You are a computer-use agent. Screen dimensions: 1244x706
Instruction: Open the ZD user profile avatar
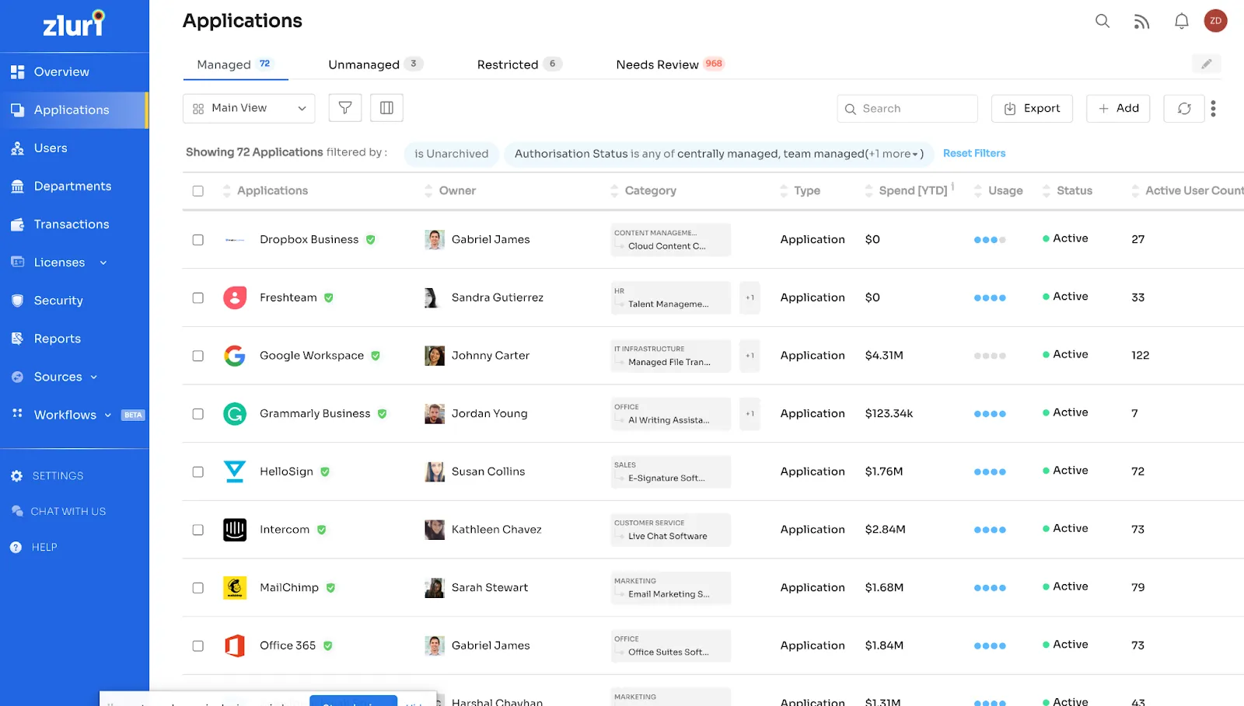1216,21
